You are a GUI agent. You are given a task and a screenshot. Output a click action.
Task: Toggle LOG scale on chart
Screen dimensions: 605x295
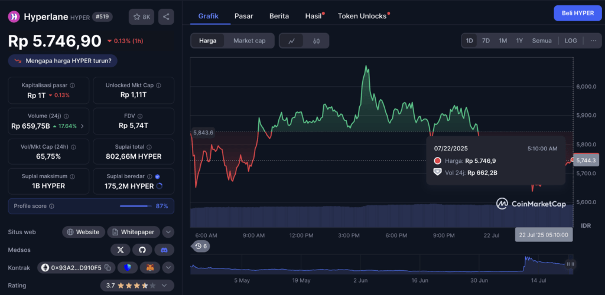click(x=571, y=41)
